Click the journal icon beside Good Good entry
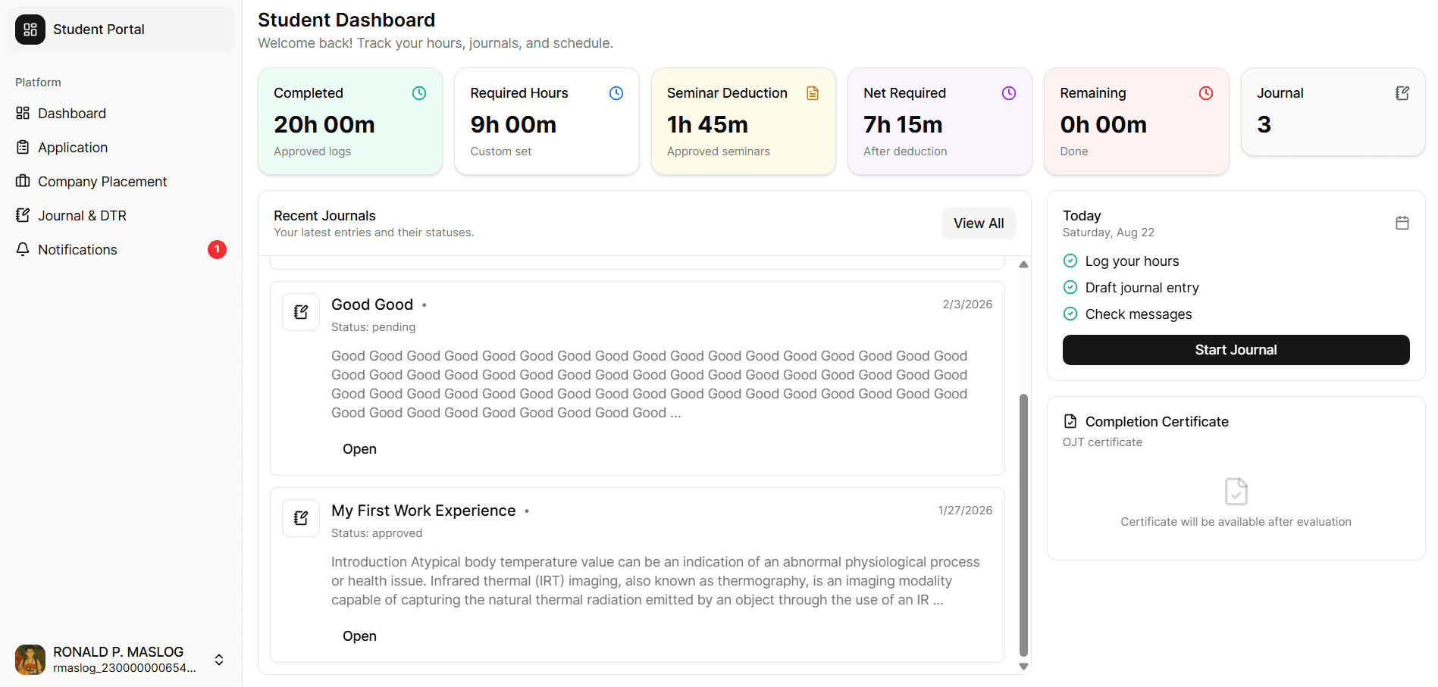 (x=301, y=312)
